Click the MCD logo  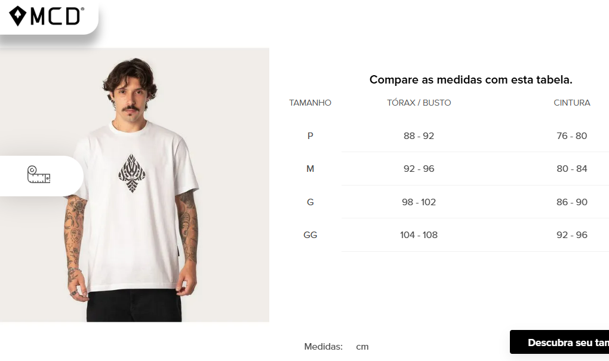point(46,16)
